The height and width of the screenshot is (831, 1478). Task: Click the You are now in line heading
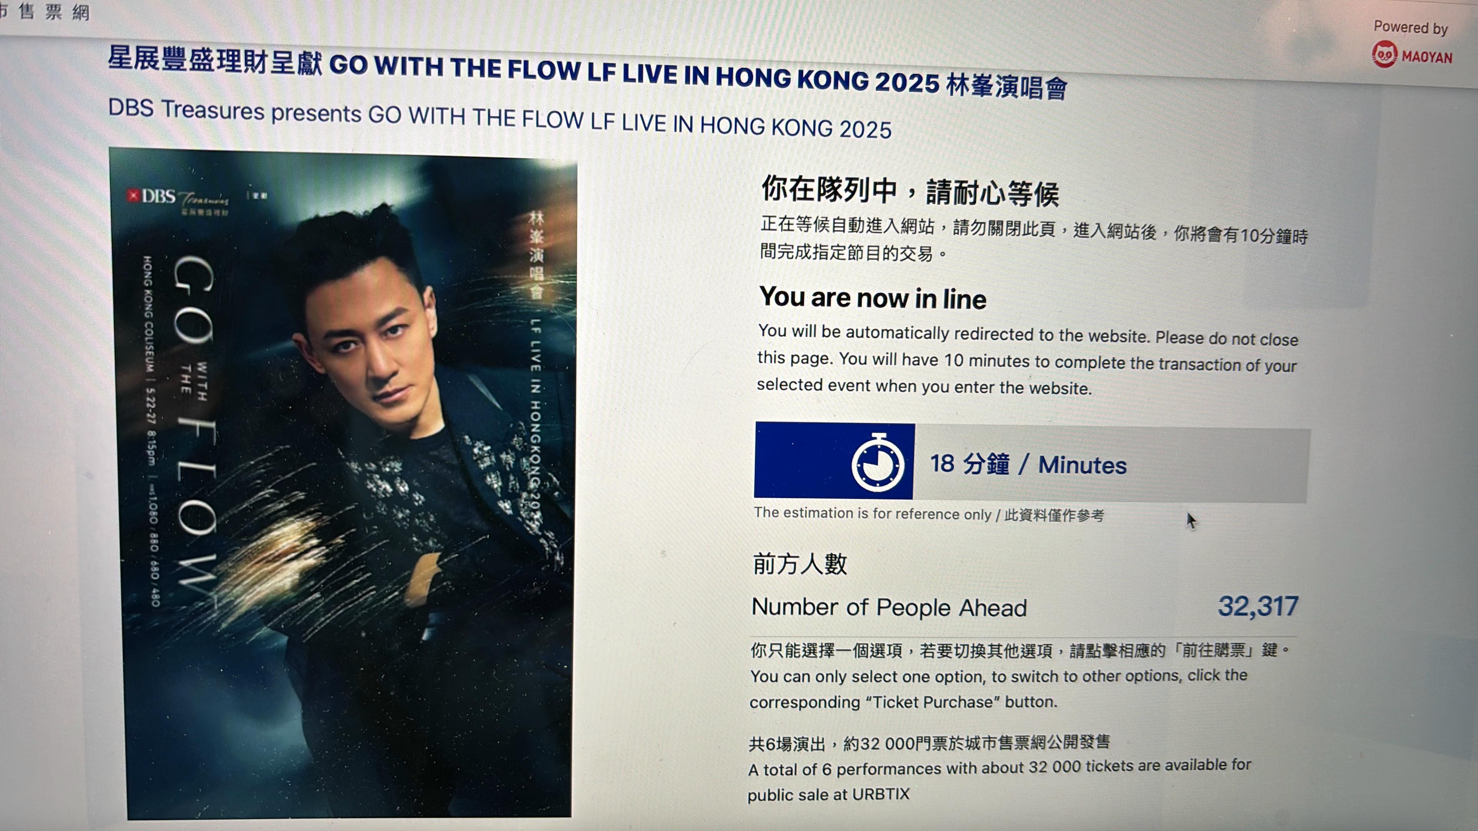(x=873, y=298)
